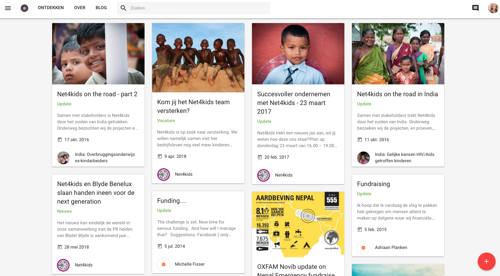Click the date text '5 feb. 2015'
Viewport: 500px width, 276px height.
[x=375, y=229]
